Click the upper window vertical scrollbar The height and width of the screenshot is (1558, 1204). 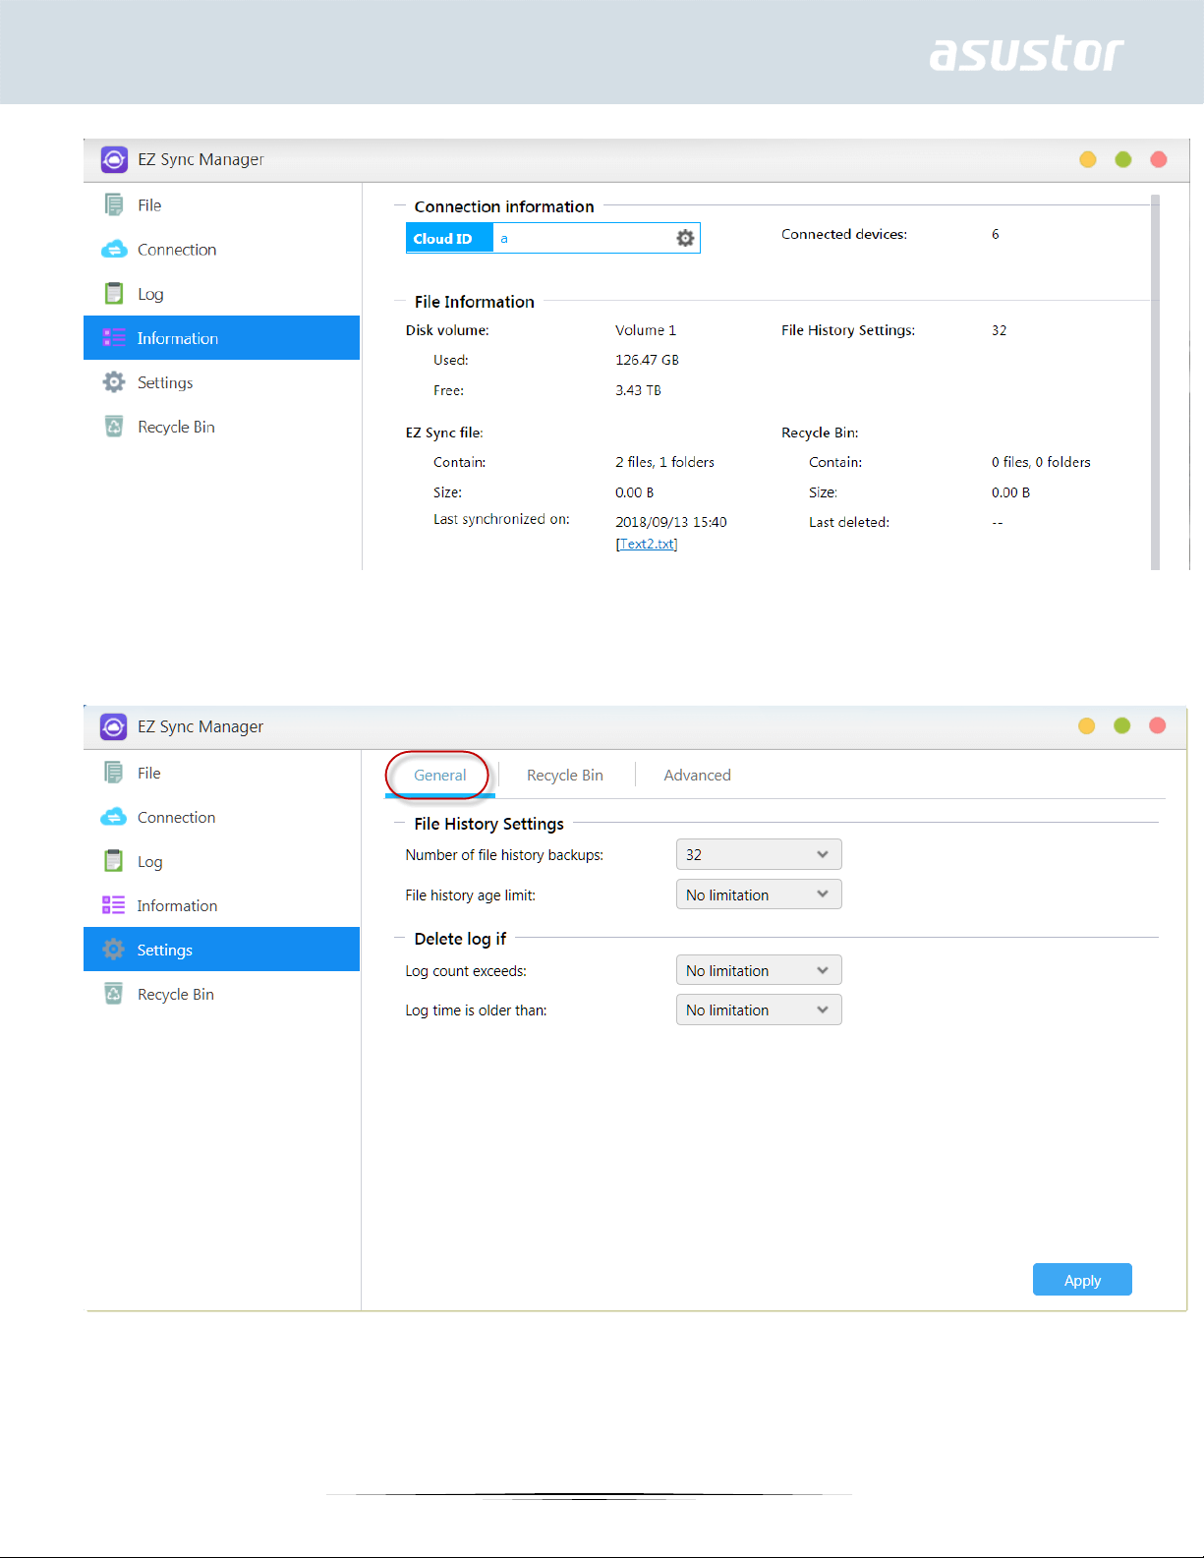[x=1155, y=381]
